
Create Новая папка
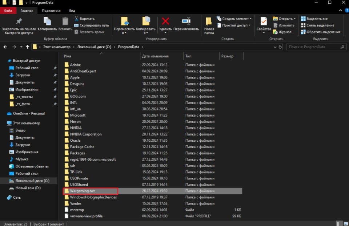tap(209, 25)
